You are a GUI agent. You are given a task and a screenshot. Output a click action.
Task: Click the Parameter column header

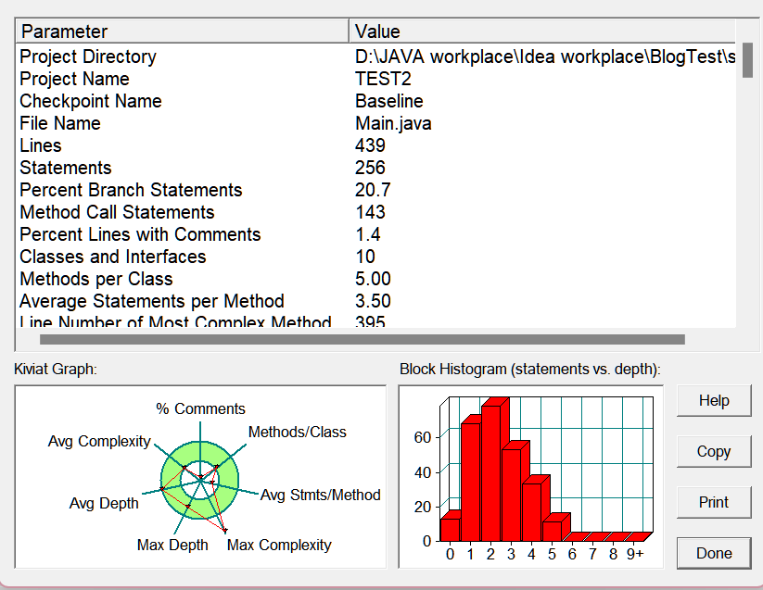(x=183, y=31)
